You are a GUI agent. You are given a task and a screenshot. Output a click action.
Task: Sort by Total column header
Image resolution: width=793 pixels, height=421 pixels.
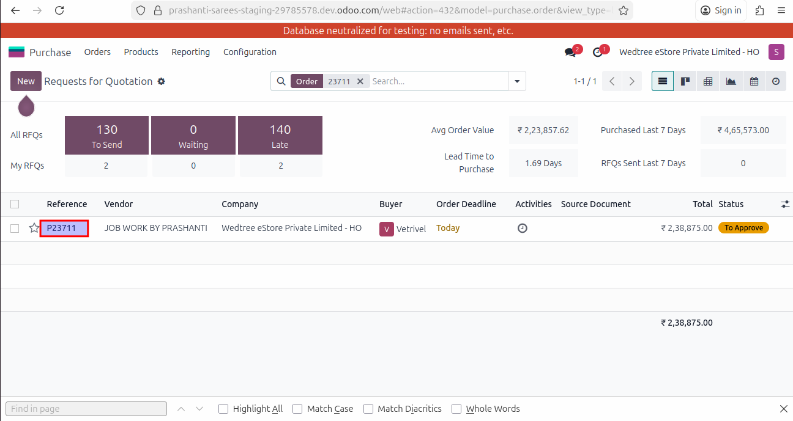pos(702,204)
